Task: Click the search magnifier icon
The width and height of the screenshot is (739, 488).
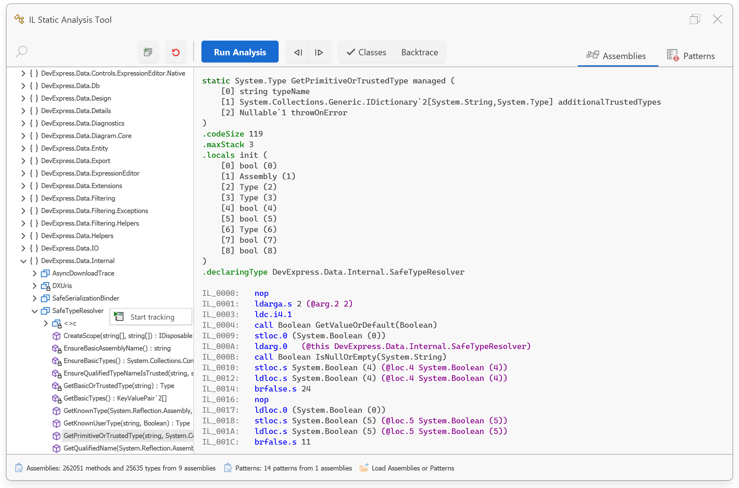Action: point(22,52)
